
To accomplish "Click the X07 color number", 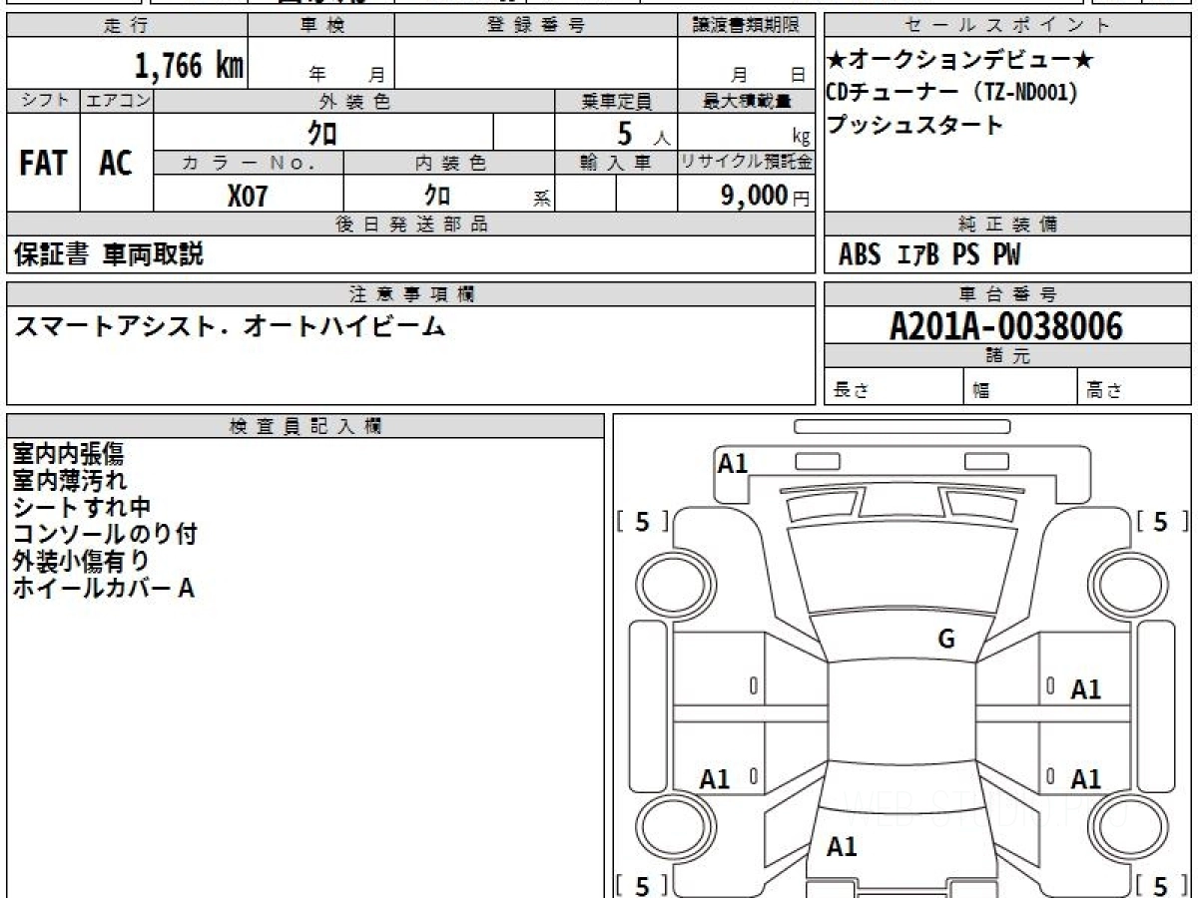I will click(248, 197).
